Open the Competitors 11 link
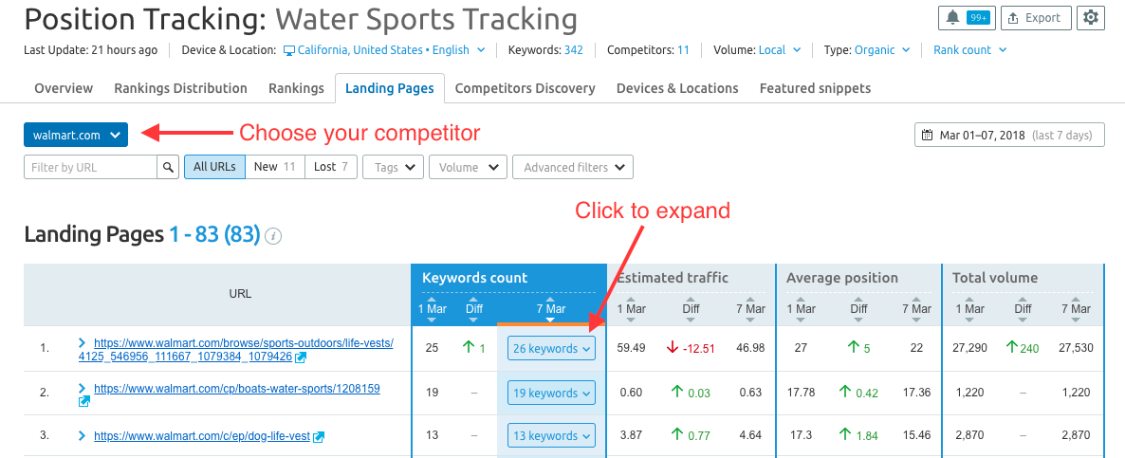The image size is (1125, 458). [x=683, y=50]
